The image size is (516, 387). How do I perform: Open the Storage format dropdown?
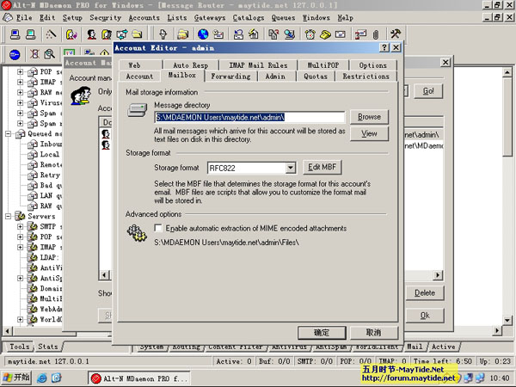[290, 168]
